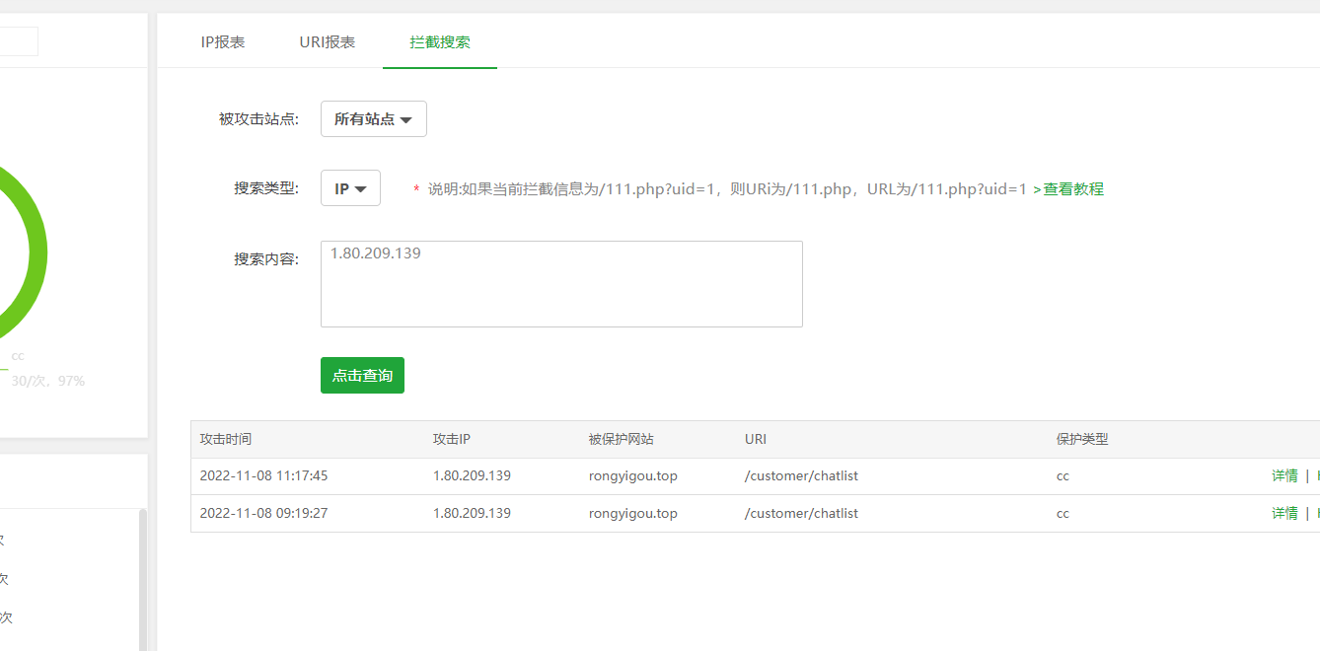Click the URI column header
1320x651 pixels.
coord(756,439)
